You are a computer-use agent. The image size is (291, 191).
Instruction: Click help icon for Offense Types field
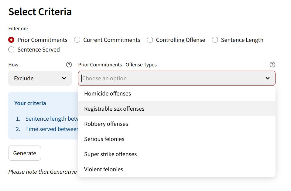pos(272,65)
